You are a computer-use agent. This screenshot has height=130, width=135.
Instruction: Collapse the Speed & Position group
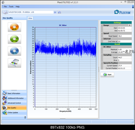(x=102, y=63)
